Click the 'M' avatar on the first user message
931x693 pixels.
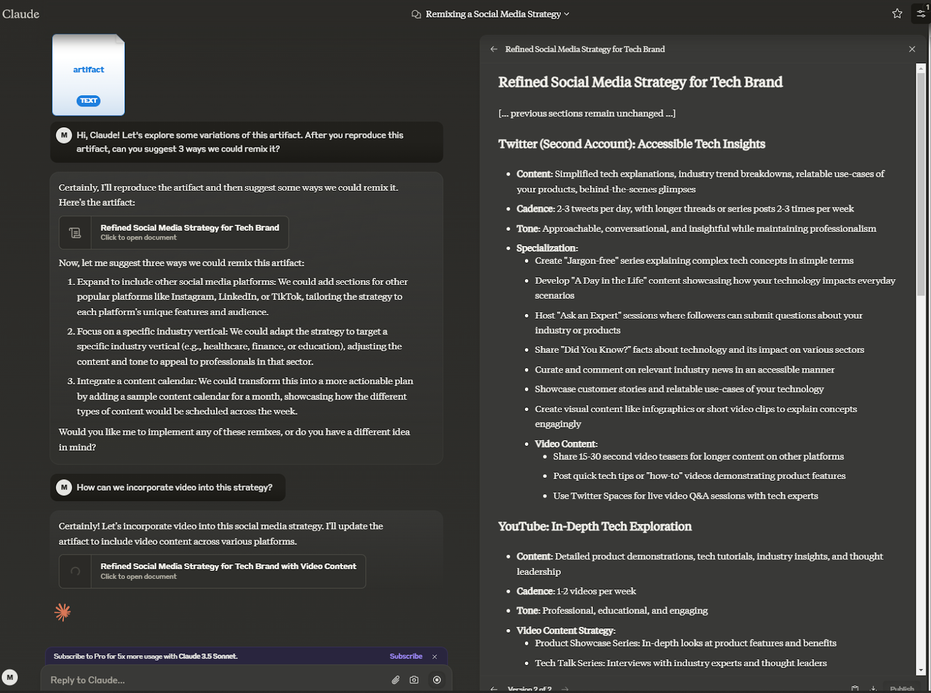click(64, 135)
